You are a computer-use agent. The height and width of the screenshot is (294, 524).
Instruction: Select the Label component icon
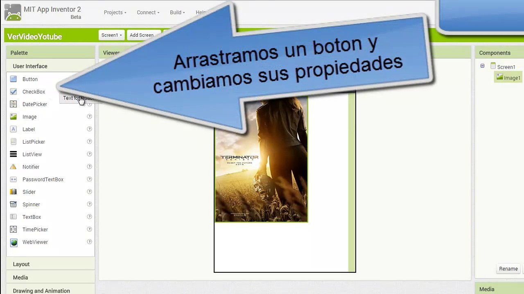14,129
